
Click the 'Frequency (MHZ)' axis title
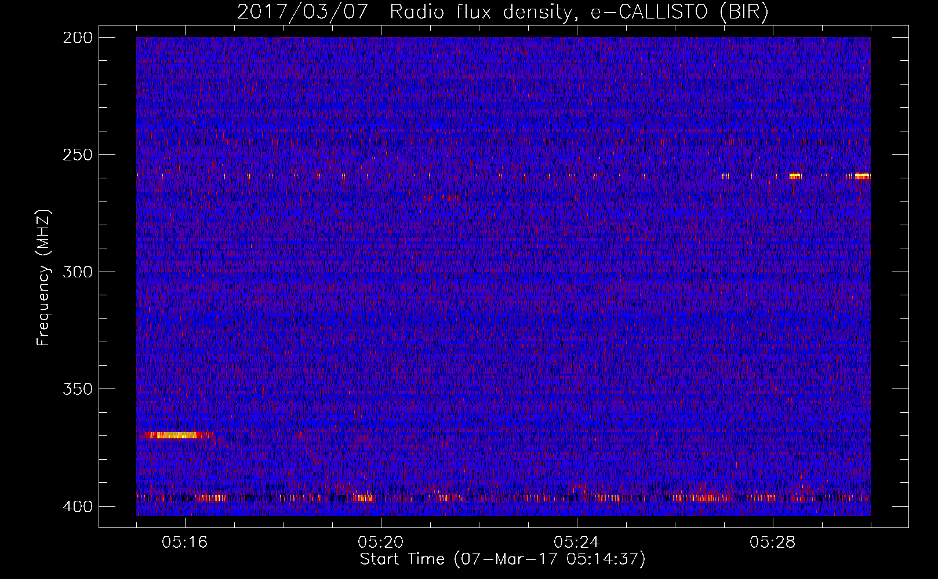click(x=43, y=277)
